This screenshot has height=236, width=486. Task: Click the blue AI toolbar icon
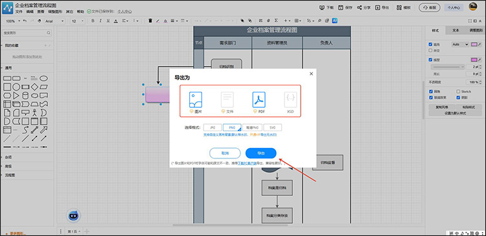point(334,21)
